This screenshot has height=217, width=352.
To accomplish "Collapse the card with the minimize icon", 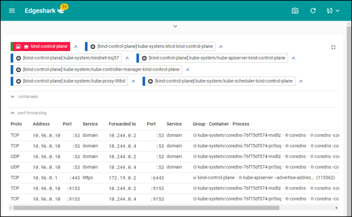I will pos(333,47).
